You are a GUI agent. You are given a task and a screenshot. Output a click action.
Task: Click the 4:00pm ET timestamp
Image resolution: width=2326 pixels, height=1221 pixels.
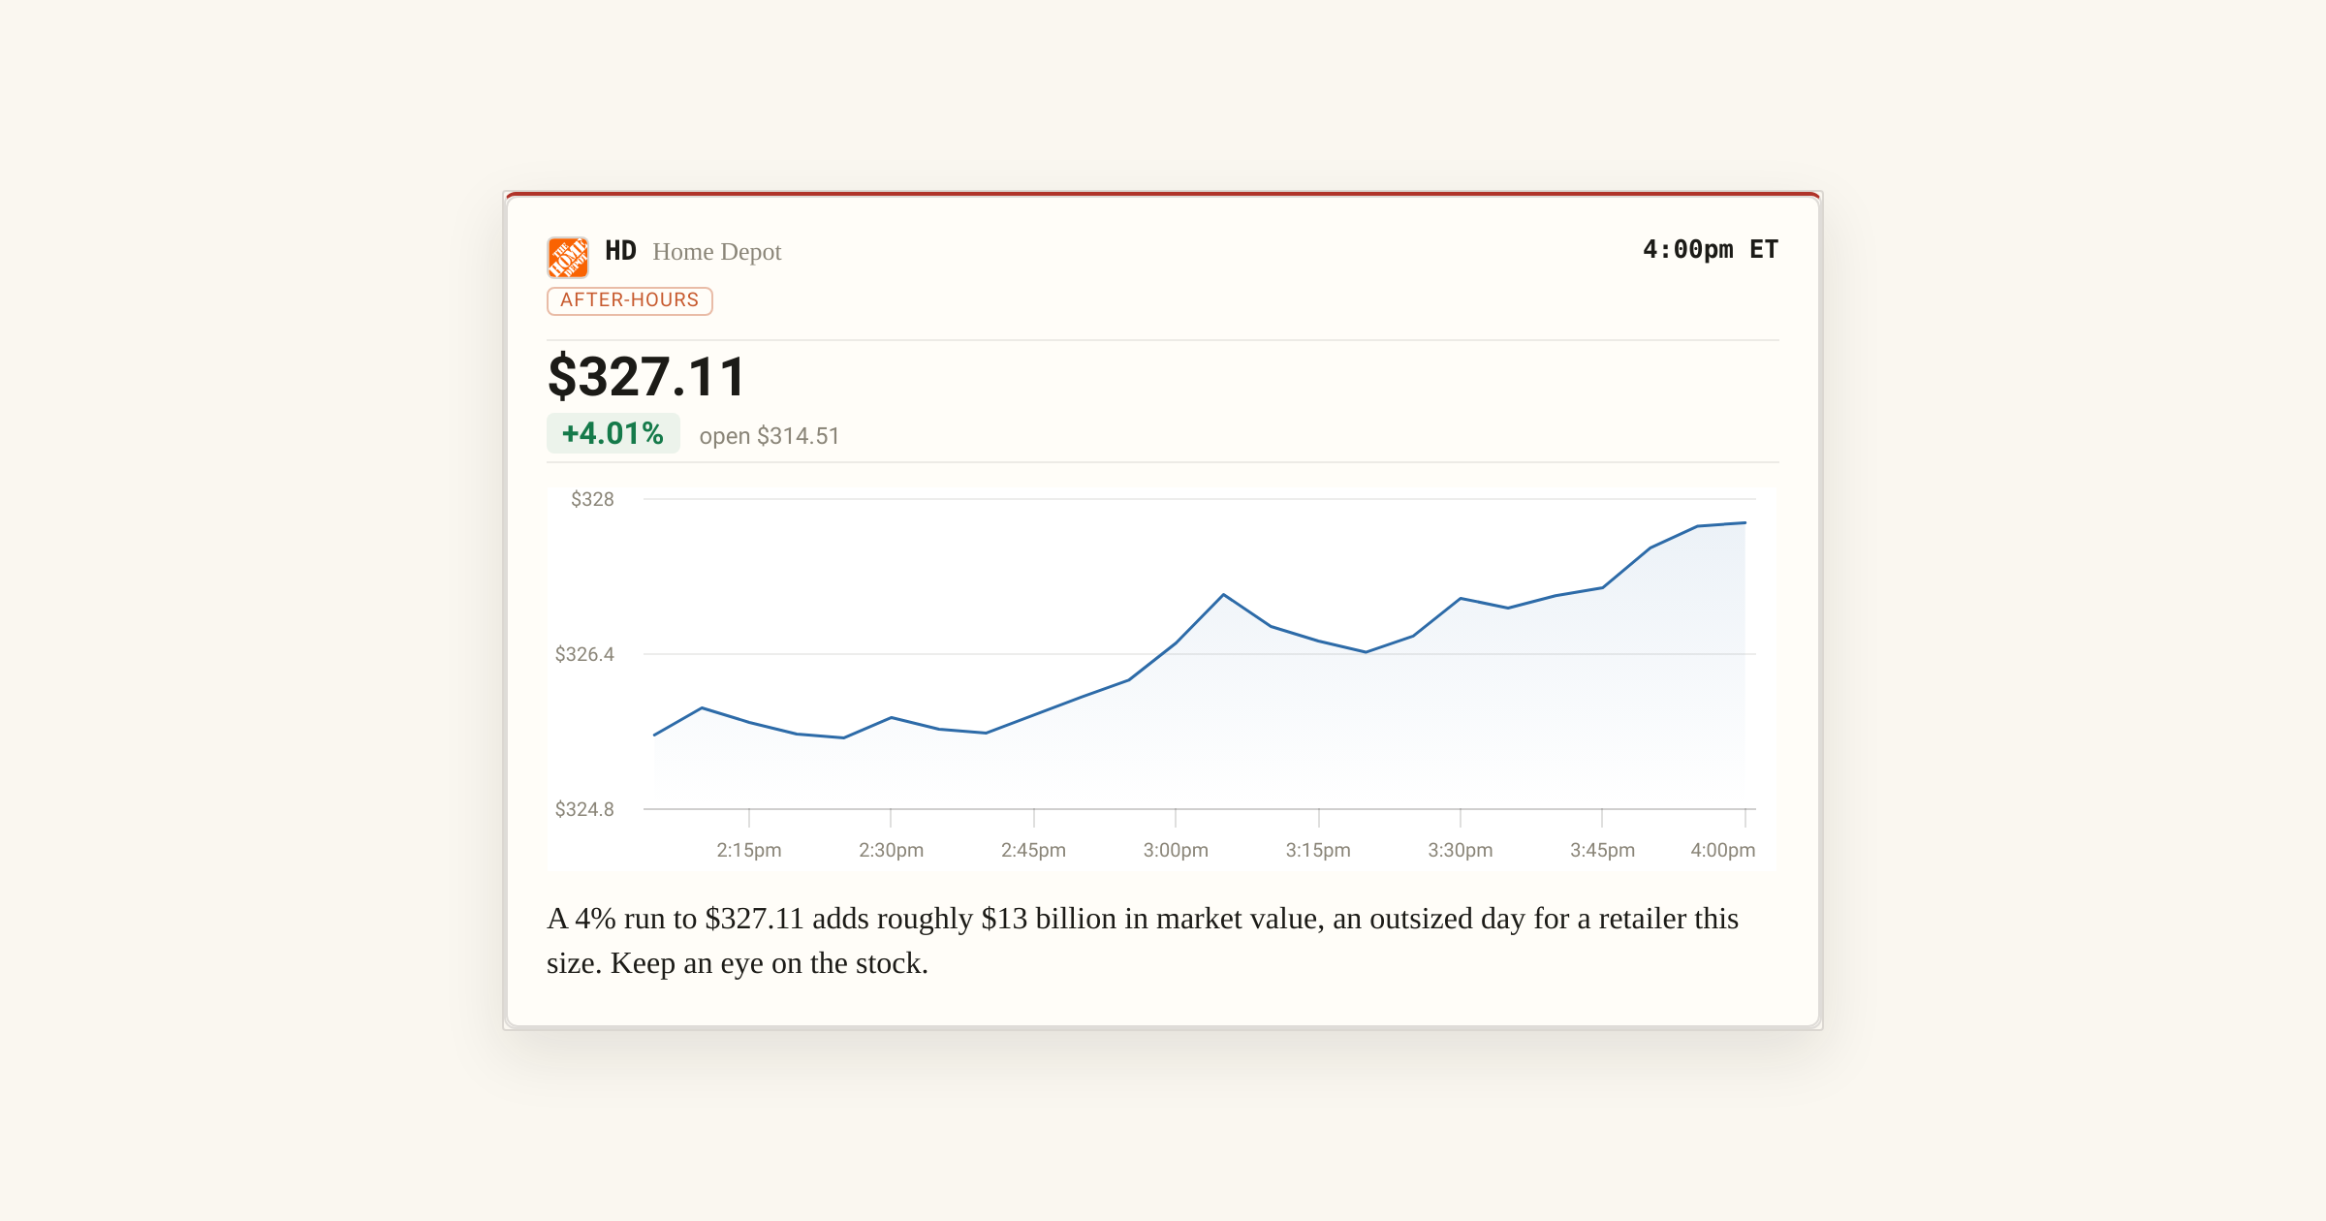click(1711, 250)
